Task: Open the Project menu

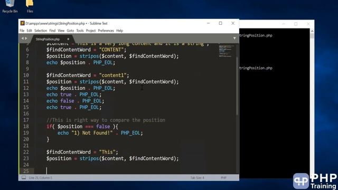Action: pyautogui.click(x=91, y=31)
